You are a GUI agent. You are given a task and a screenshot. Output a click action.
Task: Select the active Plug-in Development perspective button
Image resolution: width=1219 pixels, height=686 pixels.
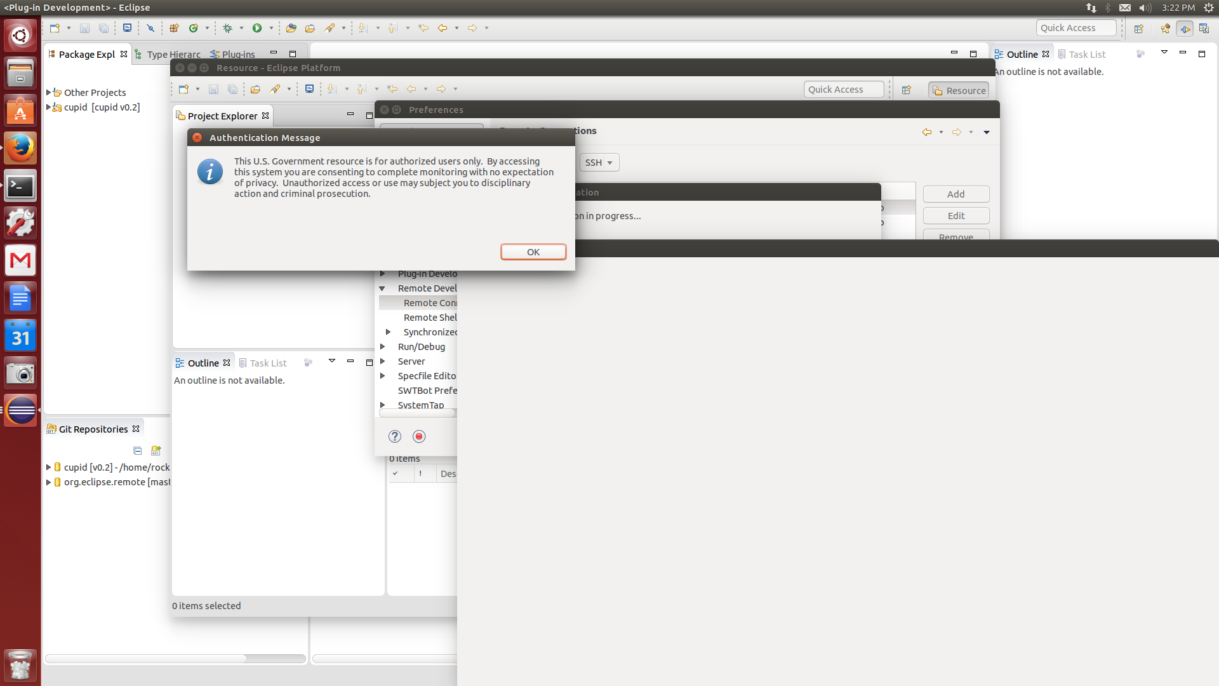coord(1185,29)
